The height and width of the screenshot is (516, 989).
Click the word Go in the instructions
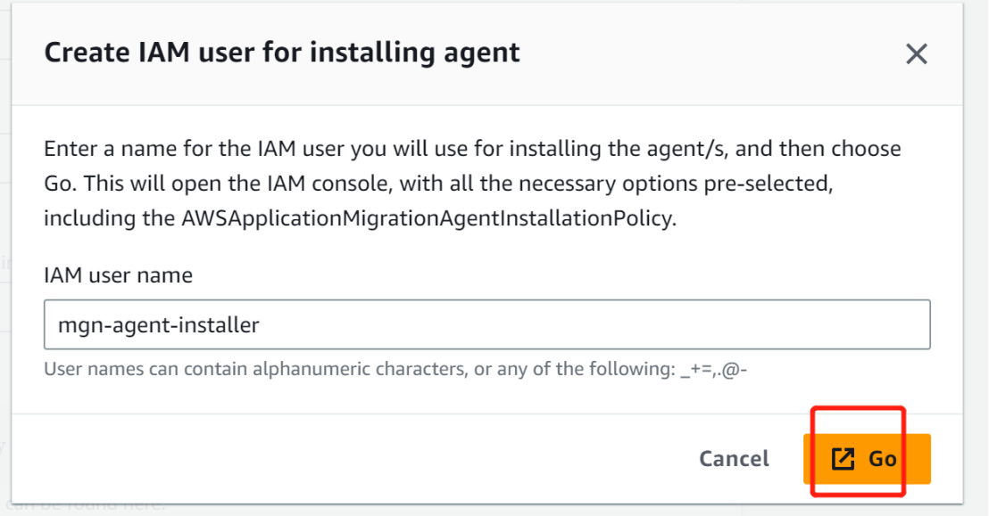pos(61,184)
